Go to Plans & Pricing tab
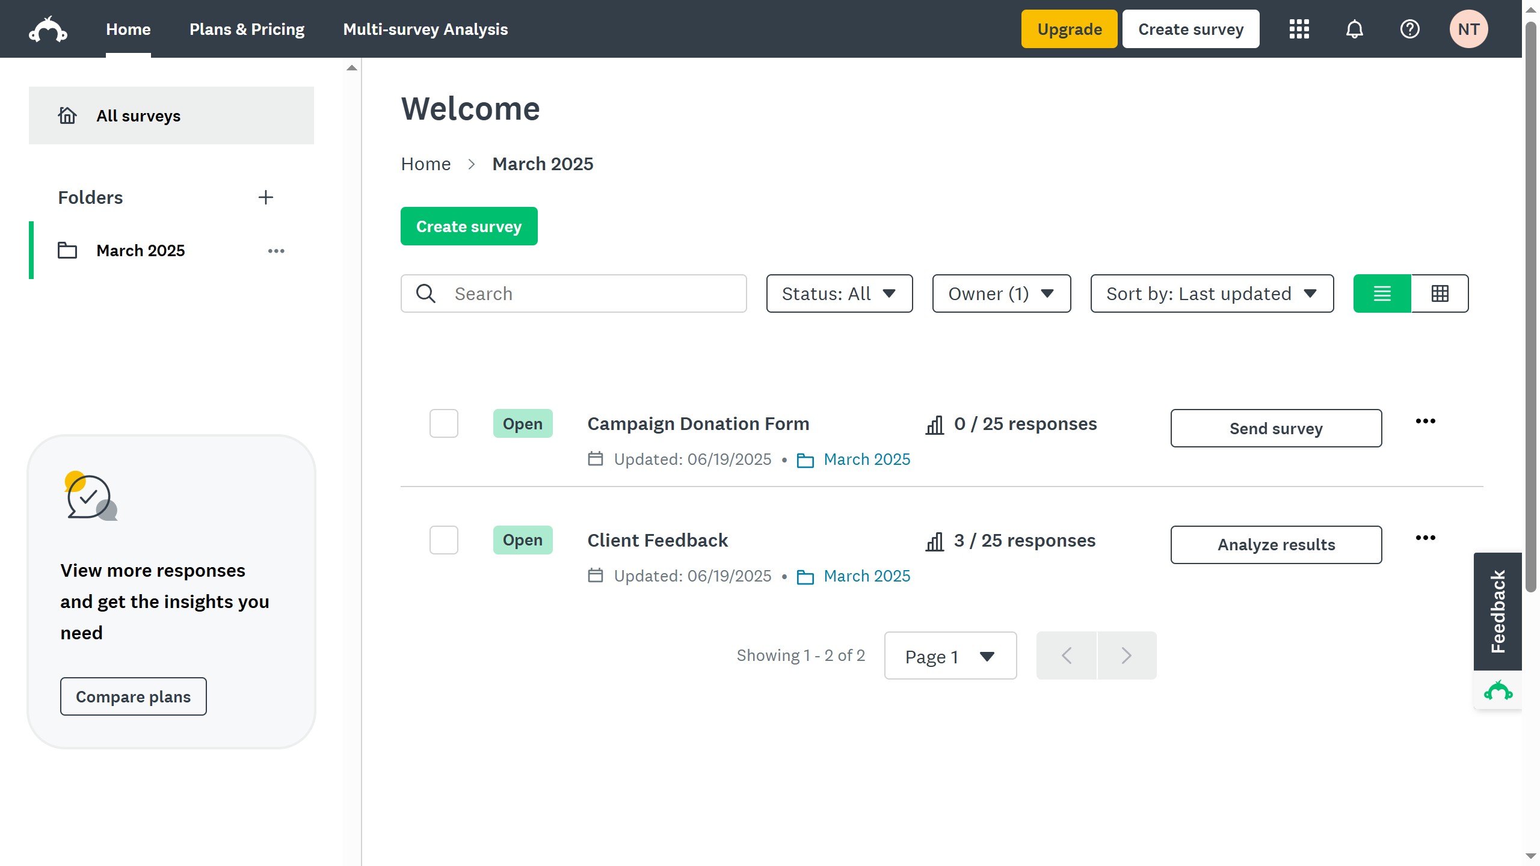The width and height of the screenshot is (1540, 866). click(x=247, y=29)
